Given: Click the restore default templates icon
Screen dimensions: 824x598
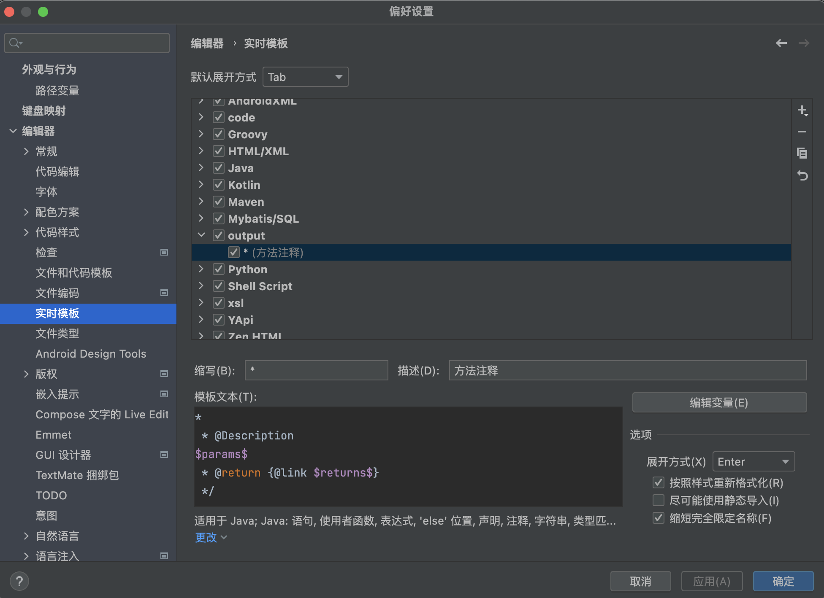Looking at the screenshot, I should pos(803,175).
